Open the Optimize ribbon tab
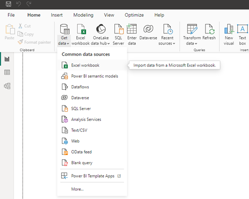Screen dimensions: 249x199 pyautogui.click(x=134, y=15)
